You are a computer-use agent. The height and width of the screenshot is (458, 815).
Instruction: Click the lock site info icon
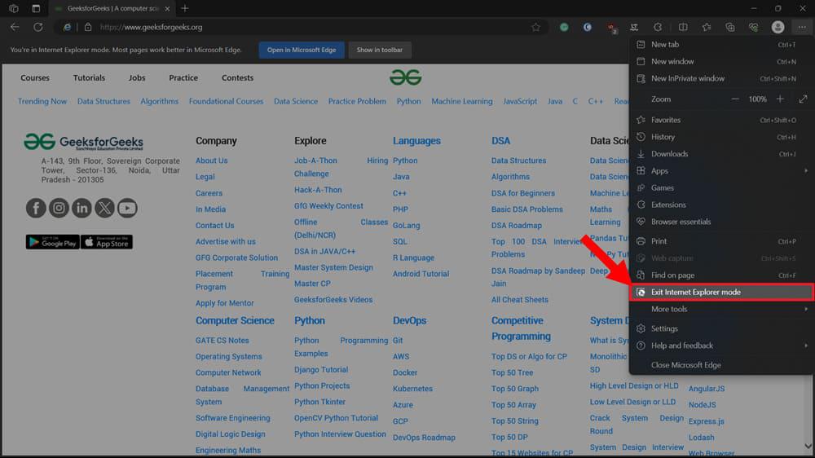[88, 27]
